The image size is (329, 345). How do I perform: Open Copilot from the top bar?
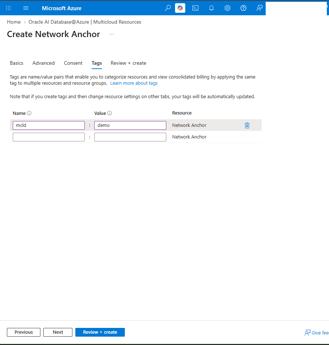coord(180,8)
